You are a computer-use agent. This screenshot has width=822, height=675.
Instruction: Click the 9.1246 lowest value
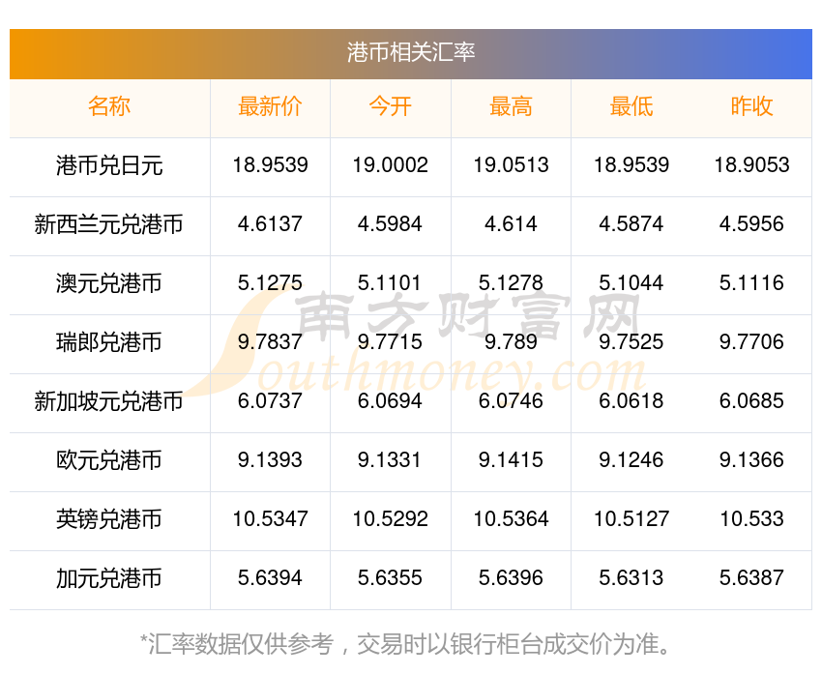pos(631,459)
